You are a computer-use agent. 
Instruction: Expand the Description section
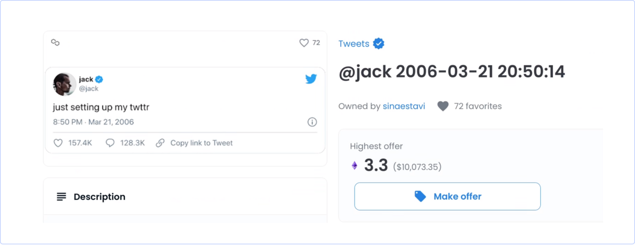99,197
